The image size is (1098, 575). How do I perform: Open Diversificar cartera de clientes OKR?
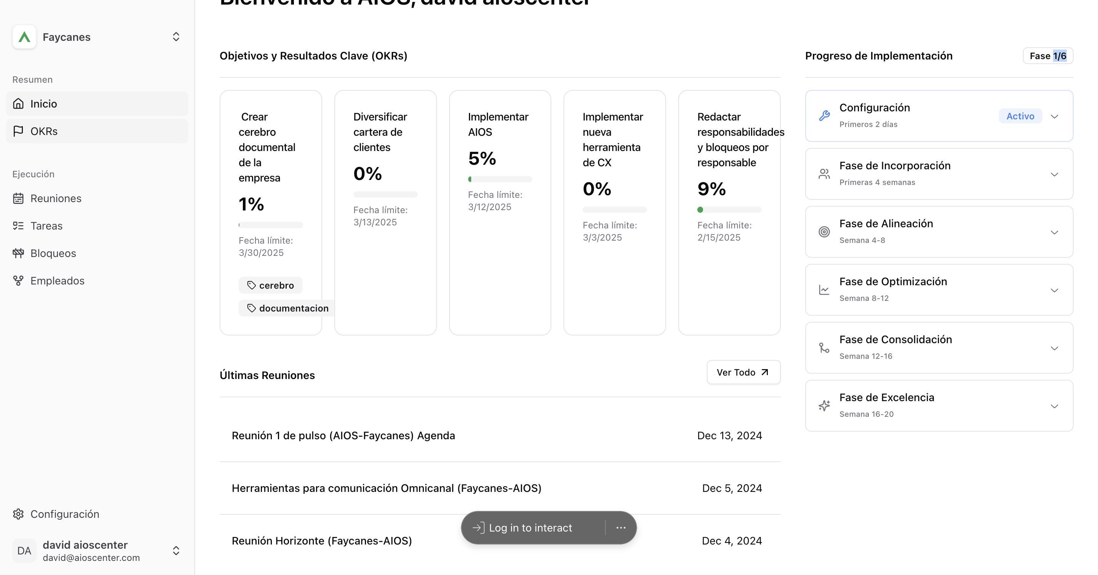[x=385, y=213]
